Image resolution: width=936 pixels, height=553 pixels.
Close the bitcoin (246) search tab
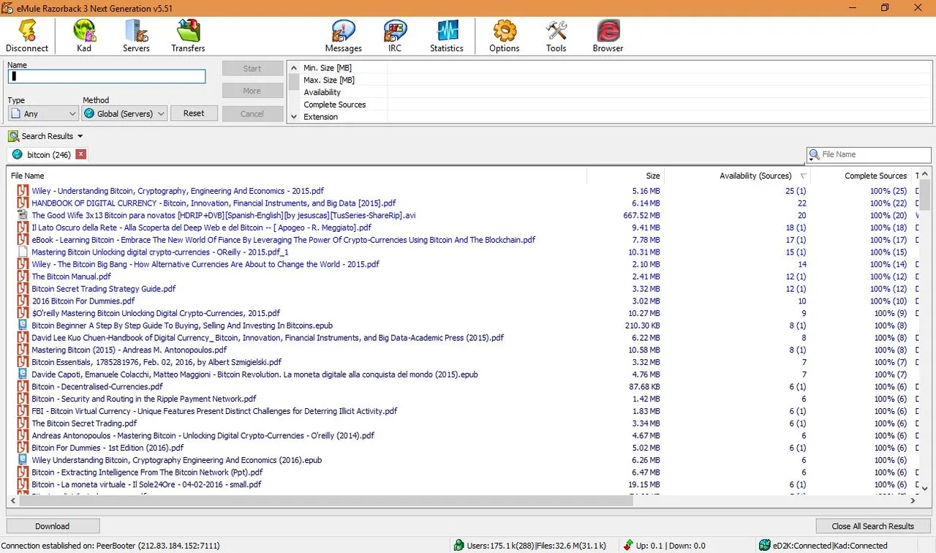click(x=81, y=154)
